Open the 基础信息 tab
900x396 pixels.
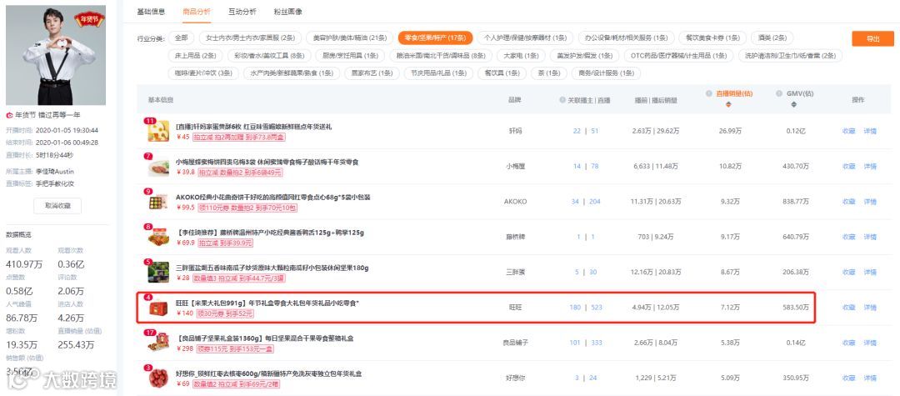151,12
